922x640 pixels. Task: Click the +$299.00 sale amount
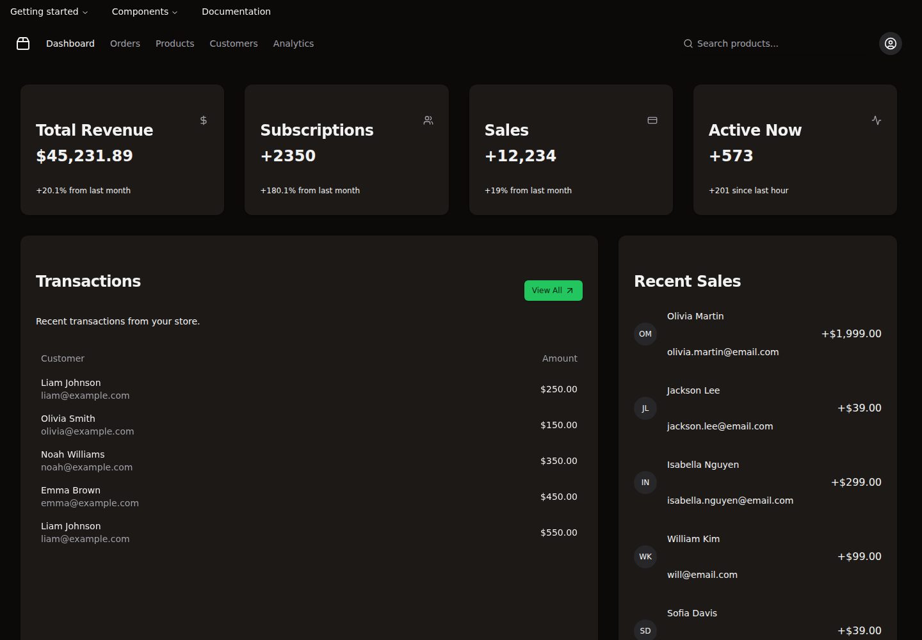pyautogui.click(x=856, y=483)
